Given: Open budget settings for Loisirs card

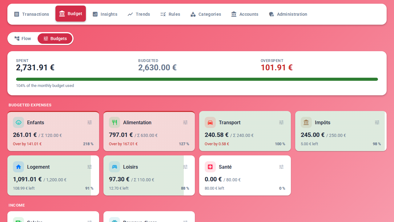Looking at the screenshot, I should [x=185, y=167].
